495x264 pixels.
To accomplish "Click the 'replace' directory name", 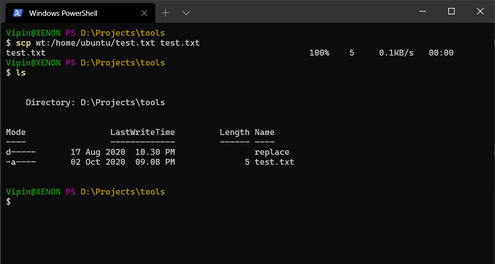I will (272, 152).
